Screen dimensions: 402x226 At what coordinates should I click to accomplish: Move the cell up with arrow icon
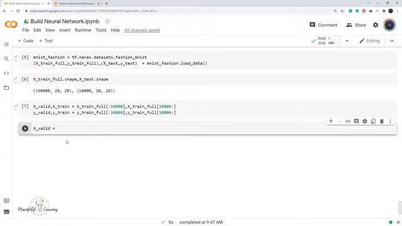pos(331,121)
